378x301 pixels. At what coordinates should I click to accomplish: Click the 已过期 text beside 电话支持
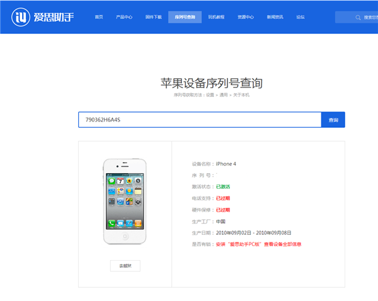pyautogui.click(x=223, y=198)
